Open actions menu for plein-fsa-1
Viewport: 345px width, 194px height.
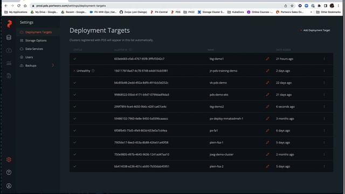coord(324,142)
